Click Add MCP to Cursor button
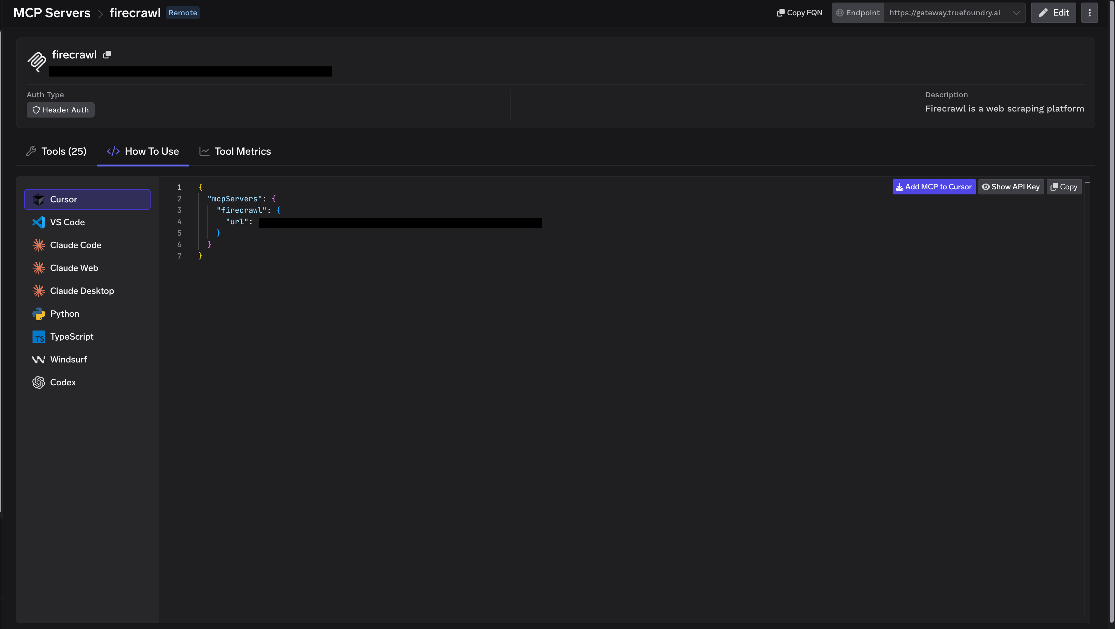Image resolution: width=1115 pixels, height=629 pixels. coord(934,186)
